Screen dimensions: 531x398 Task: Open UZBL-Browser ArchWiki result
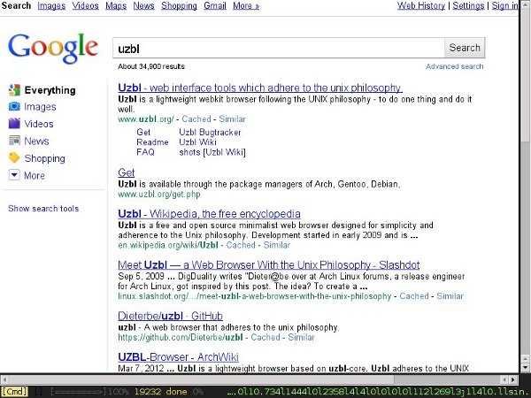[179, 357]
